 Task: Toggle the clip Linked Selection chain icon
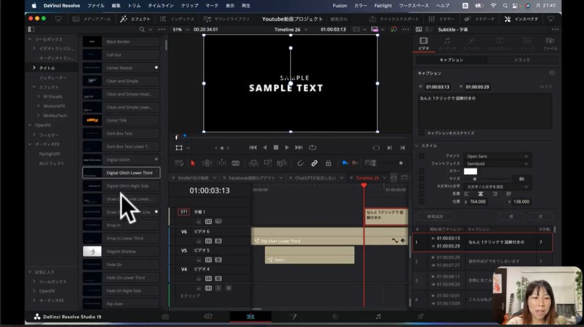click(314, 163)
